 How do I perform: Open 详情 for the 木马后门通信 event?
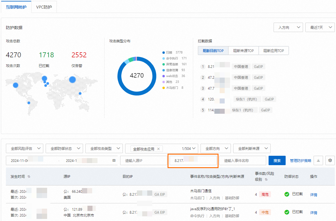pyautogui.click(x=313, y=195)
